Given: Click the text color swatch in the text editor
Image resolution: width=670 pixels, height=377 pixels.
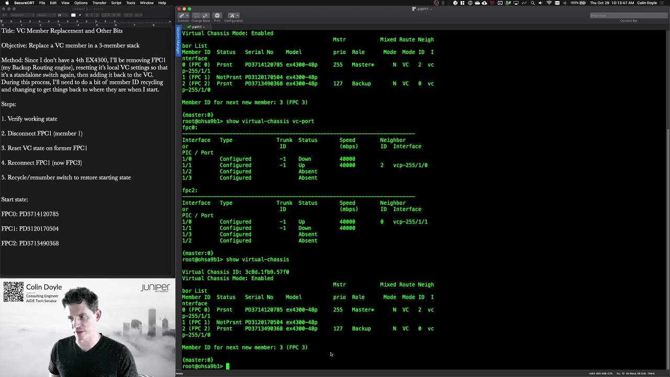Looking at the screenshot, I should [73, 15].
